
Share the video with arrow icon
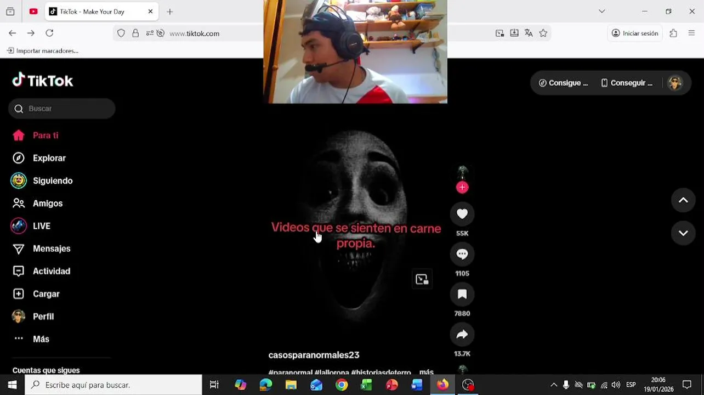[x=462, y=334]
